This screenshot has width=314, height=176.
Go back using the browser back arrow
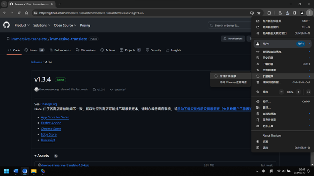click(x=4, y=13)
